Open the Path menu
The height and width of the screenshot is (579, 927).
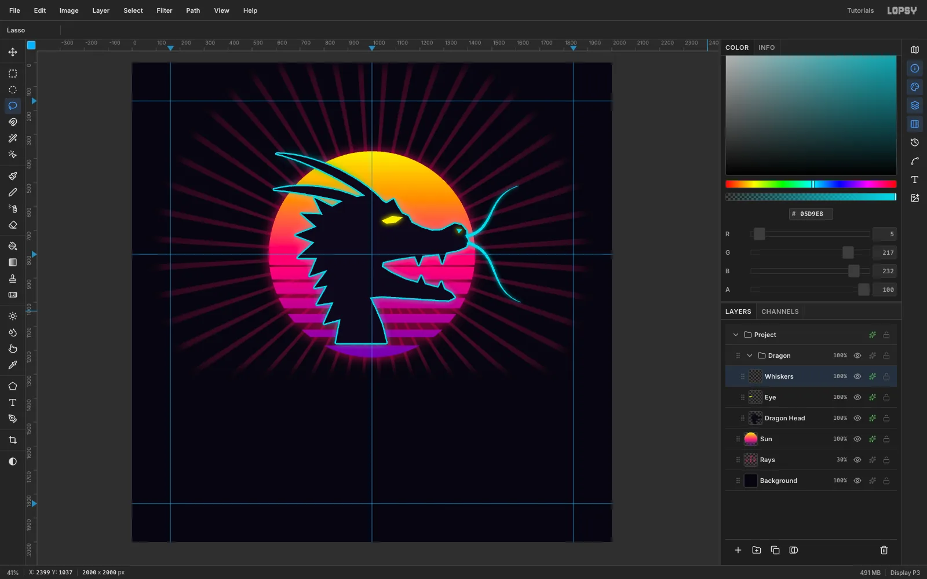193,10
